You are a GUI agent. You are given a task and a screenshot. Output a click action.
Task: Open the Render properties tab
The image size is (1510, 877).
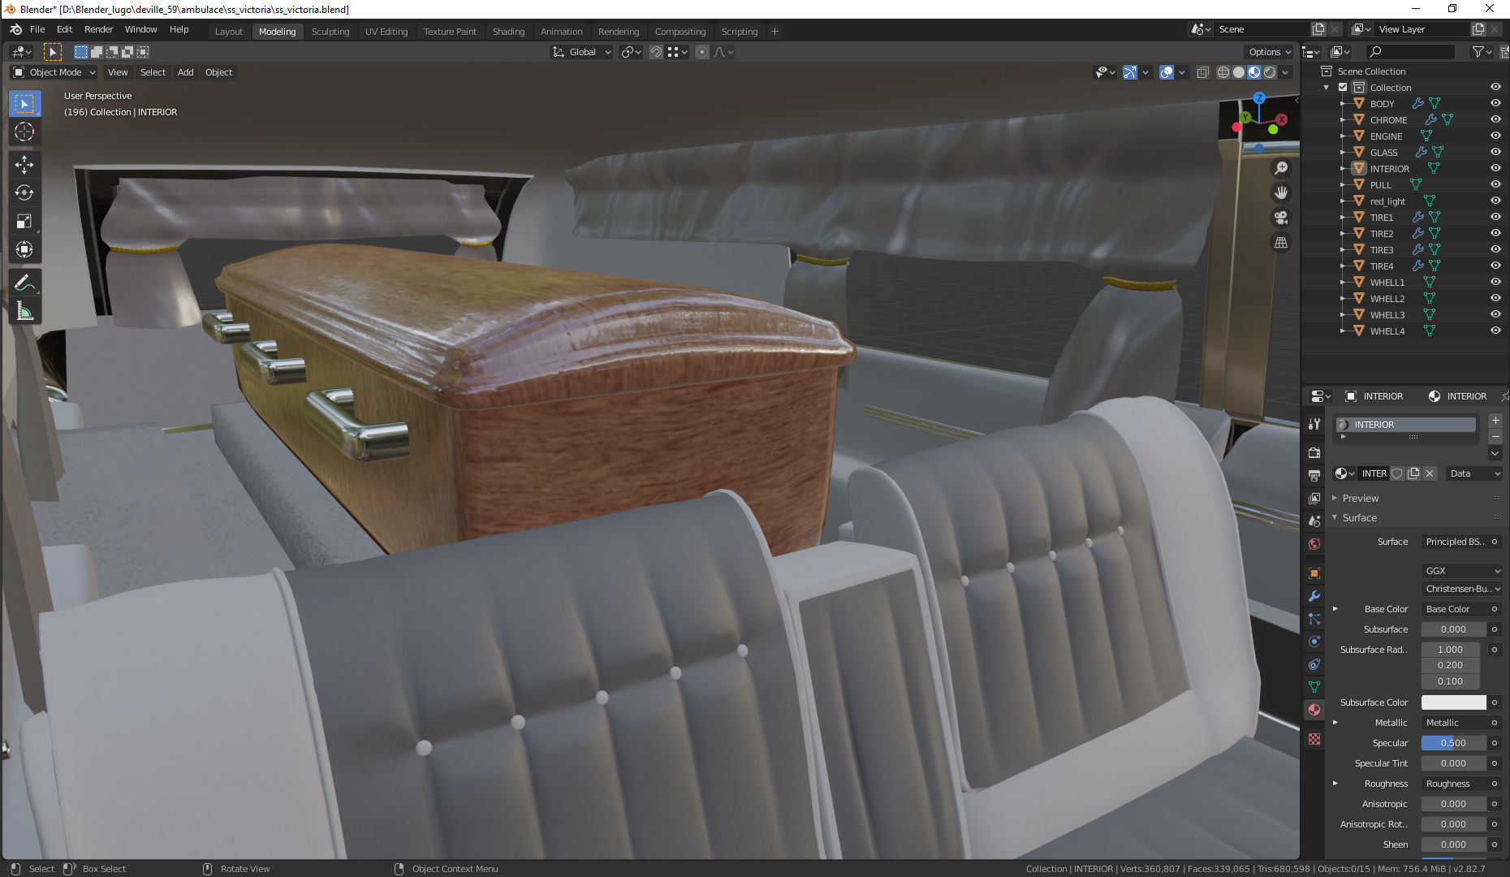pos(1314,453)
